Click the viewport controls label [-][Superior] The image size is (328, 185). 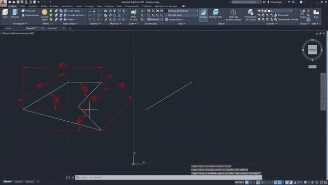point(17,33)
